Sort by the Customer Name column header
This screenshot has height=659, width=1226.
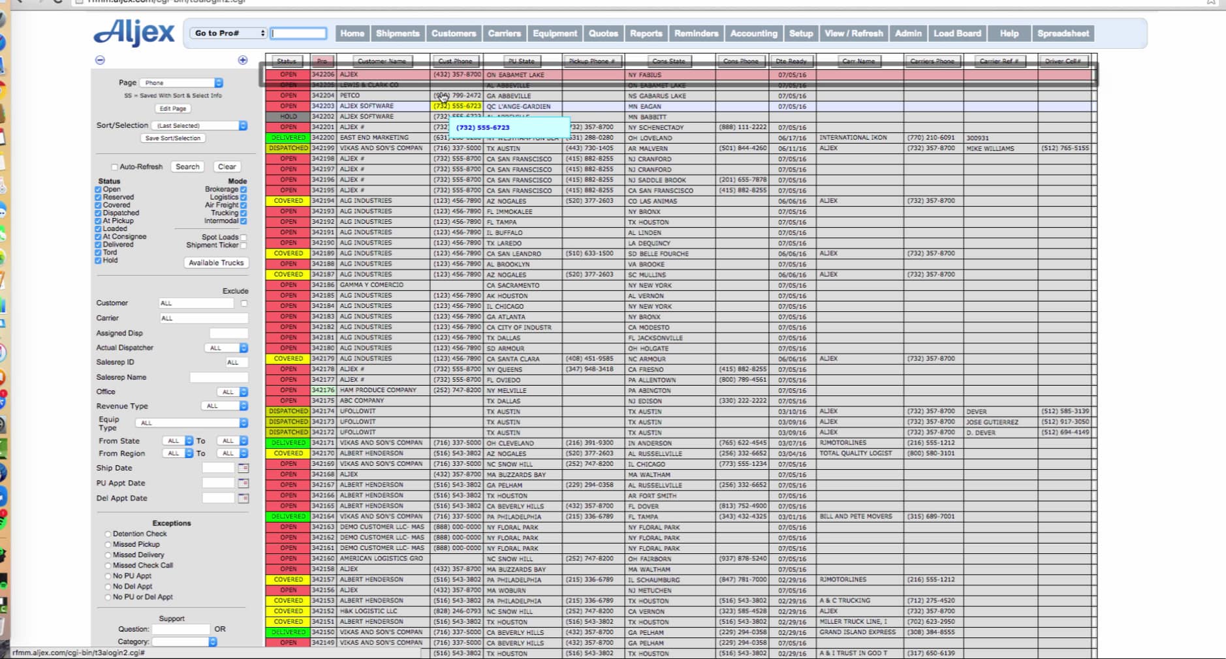click(382, 61)
